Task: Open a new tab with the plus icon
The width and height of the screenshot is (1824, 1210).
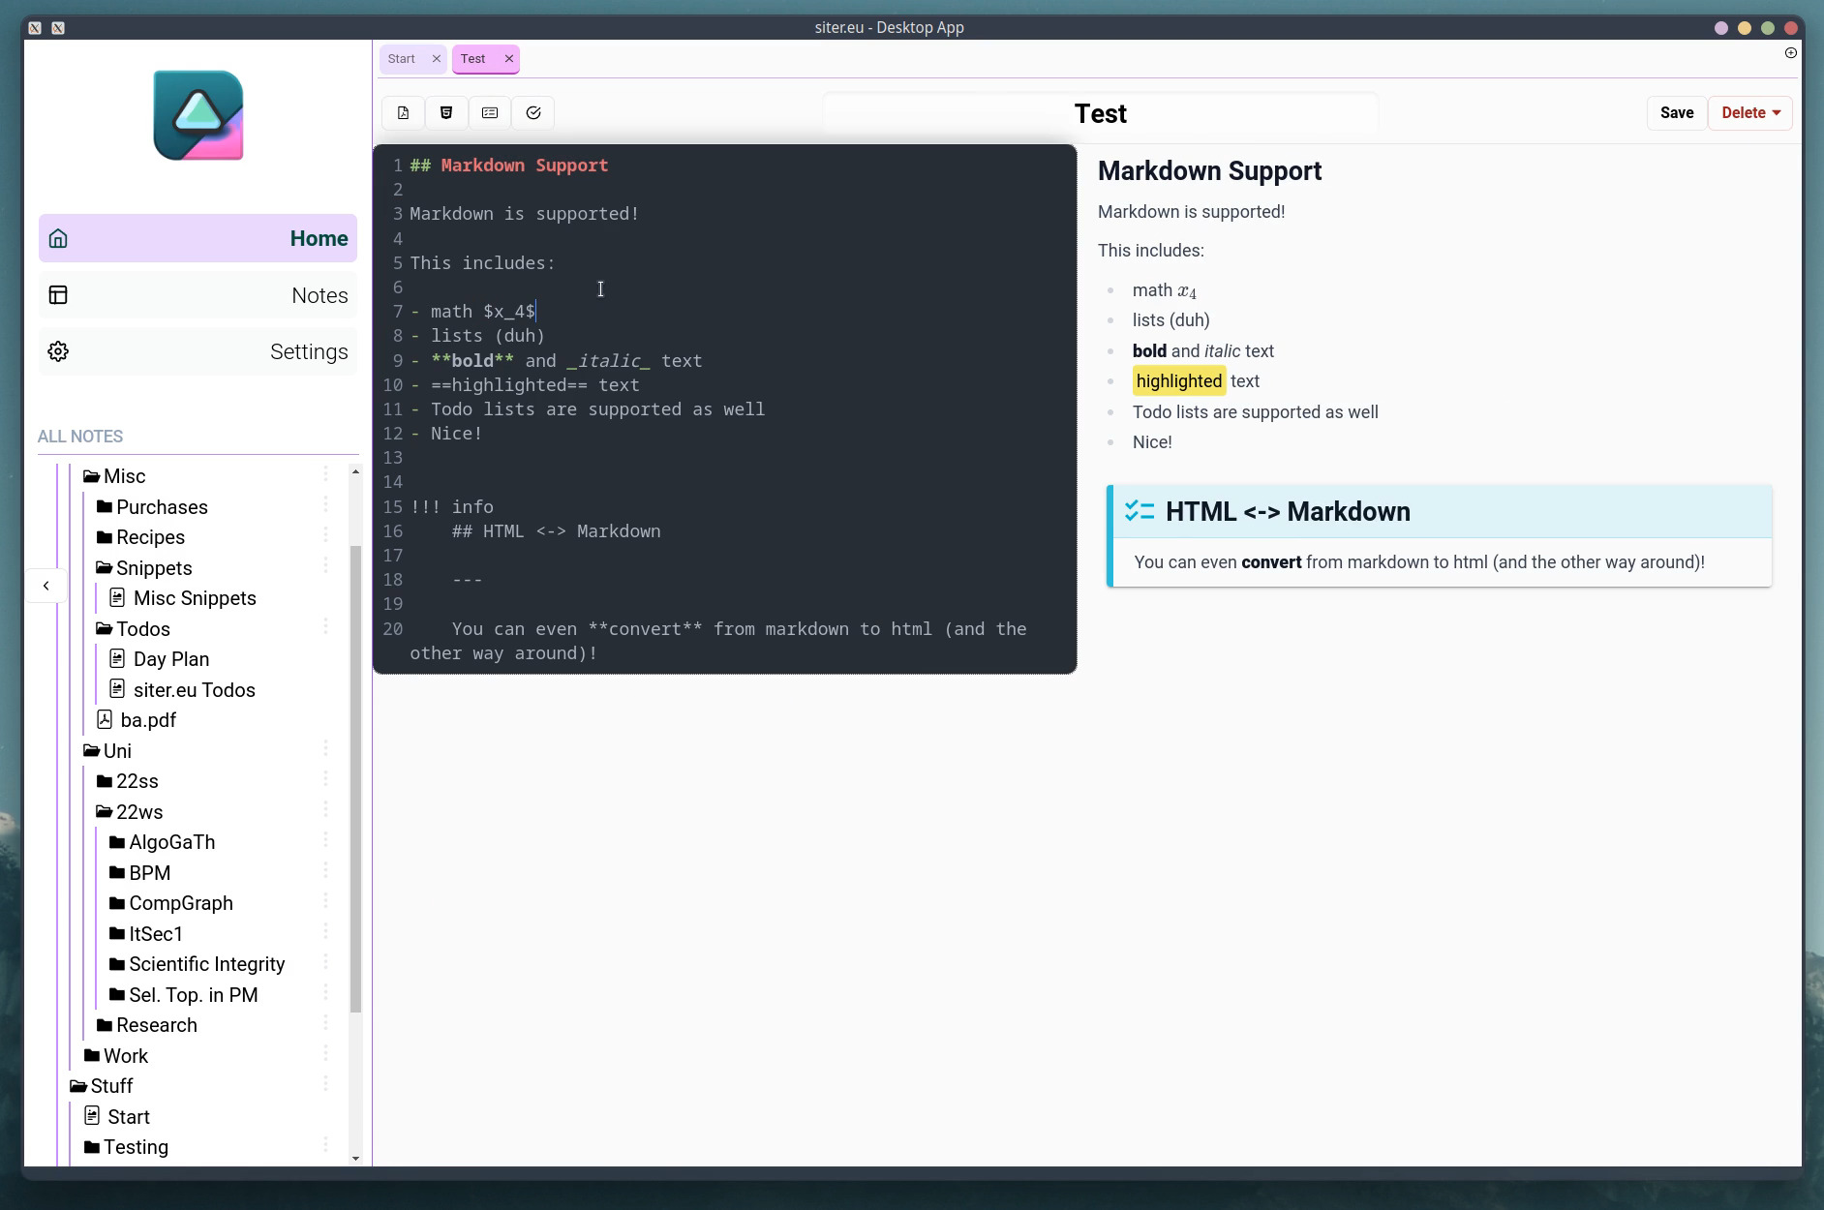Action: pos(1790,54)
